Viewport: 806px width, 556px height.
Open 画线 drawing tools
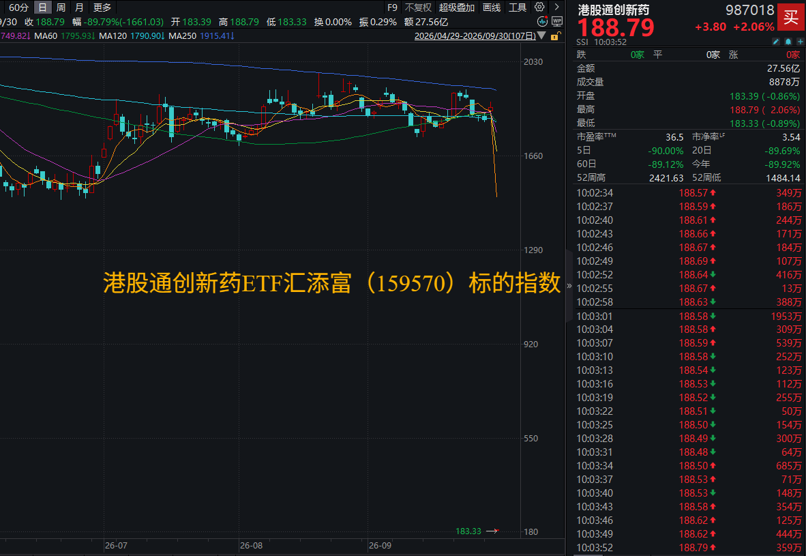click(492, 8)
